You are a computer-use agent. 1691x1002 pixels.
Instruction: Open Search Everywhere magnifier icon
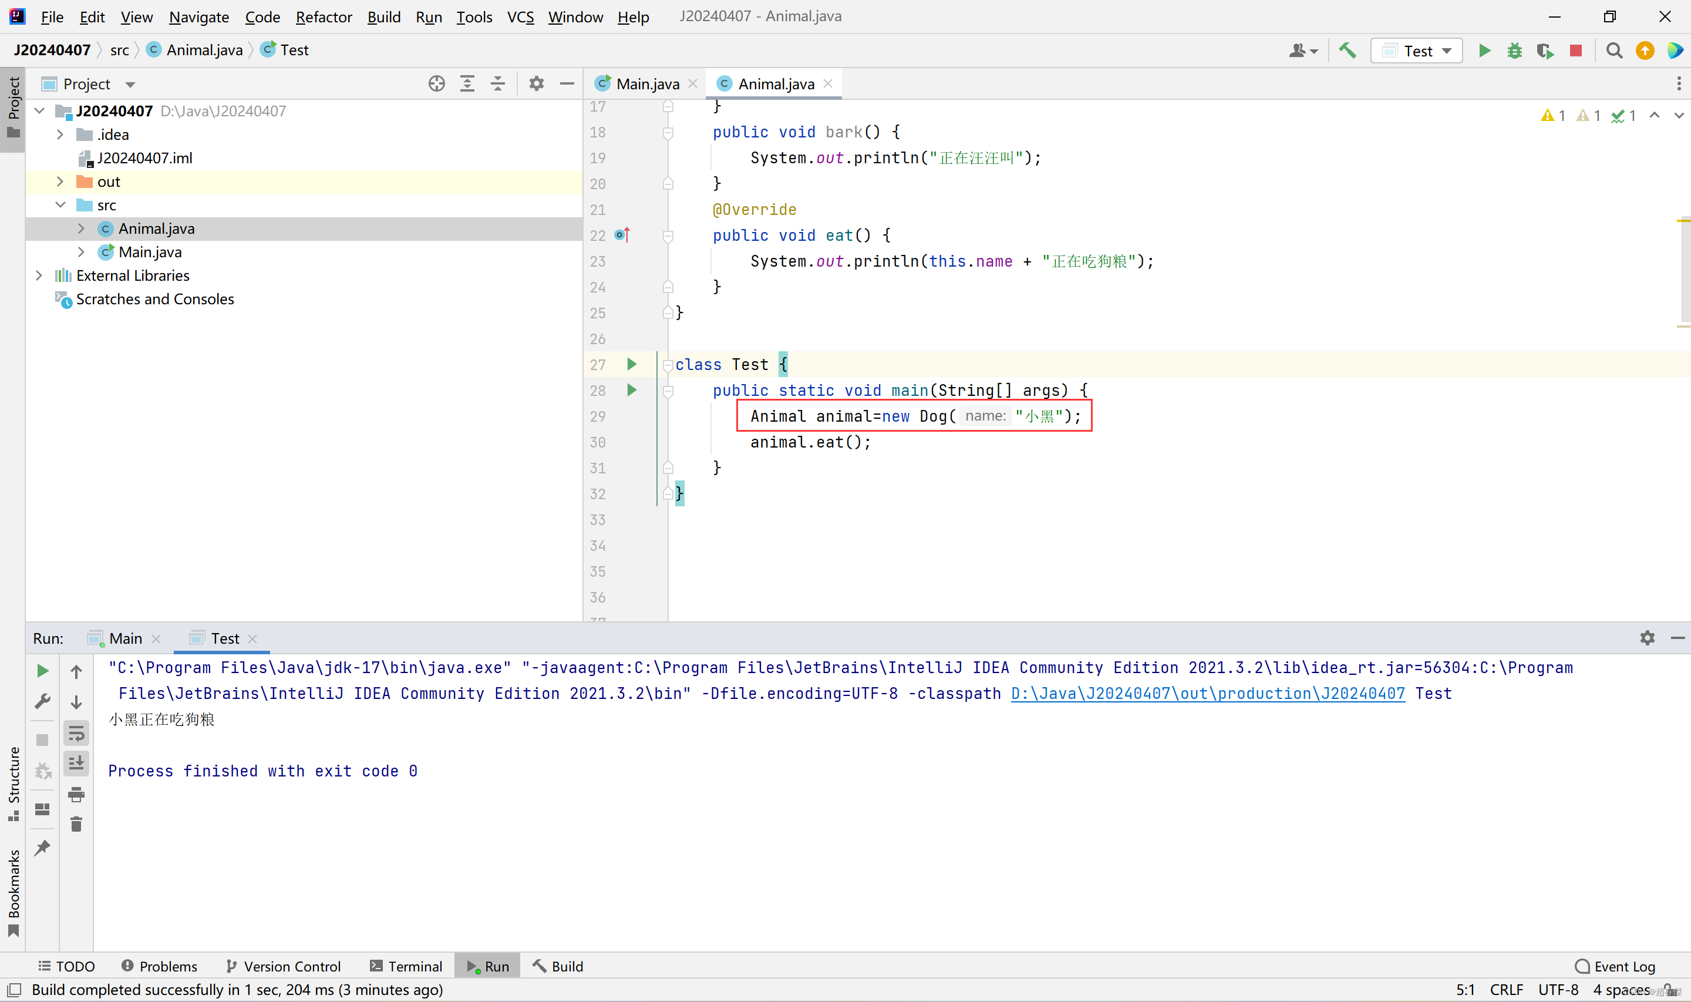pos(1613,51)
